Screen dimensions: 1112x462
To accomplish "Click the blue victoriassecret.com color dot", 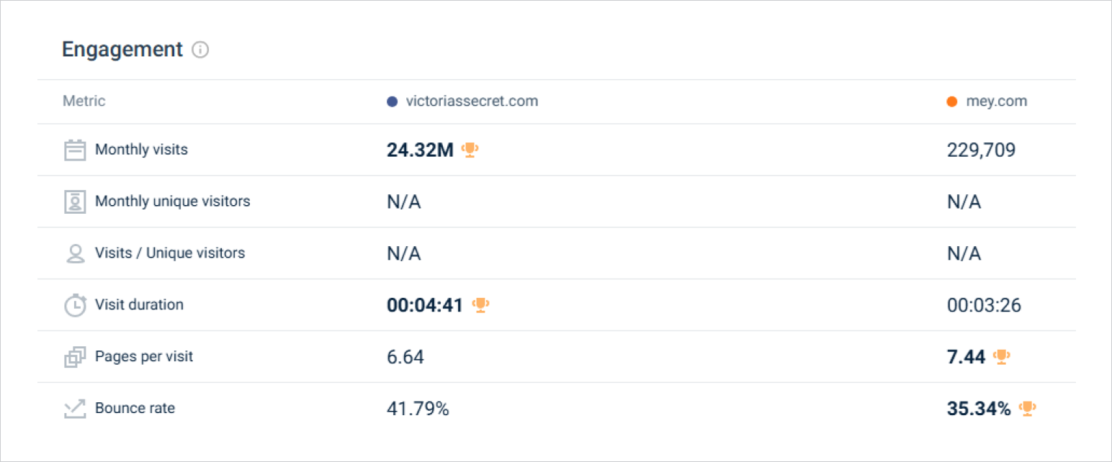I will point(393,101).
